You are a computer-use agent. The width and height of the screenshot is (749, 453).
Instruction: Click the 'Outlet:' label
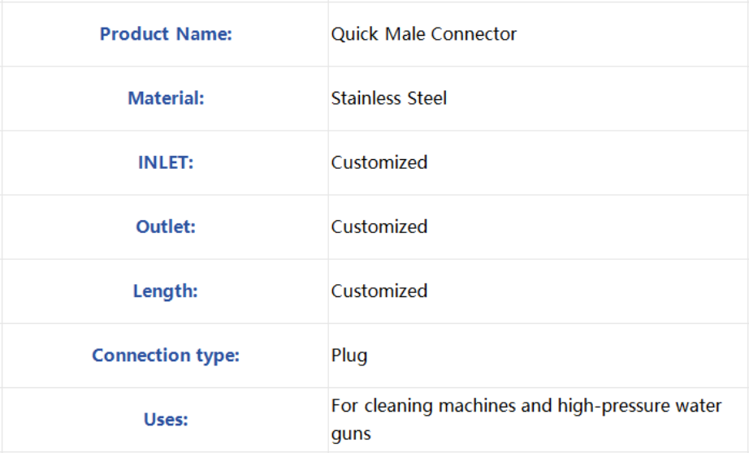(166, 226)
